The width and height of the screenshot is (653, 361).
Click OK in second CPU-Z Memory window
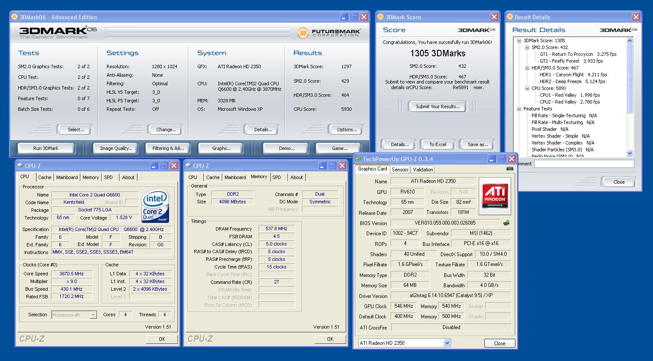[x=330, y=339]
